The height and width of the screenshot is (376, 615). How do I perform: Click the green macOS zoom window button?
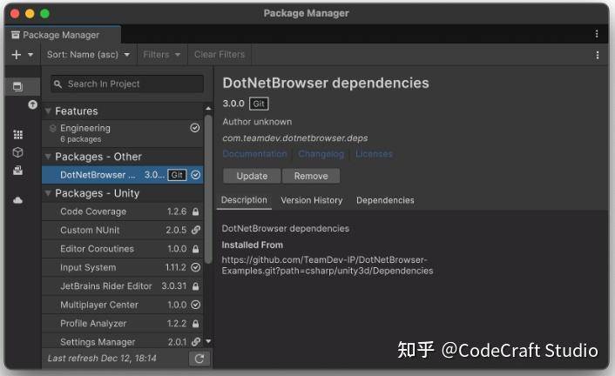(44, 14)
